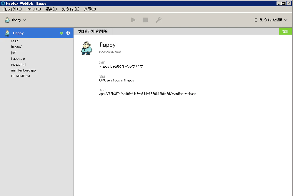Click the flappy avatar in sidebar header
The height and width of the screenshot is (196, 293).
pyautogui.click(x=7, y=33)
